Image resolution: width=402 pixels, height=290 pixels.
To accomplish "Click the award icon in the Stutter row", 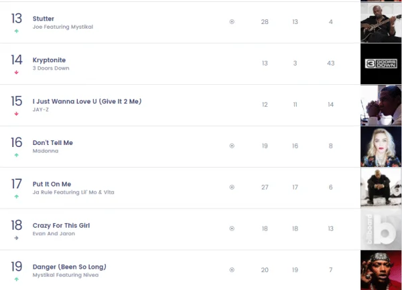I will (232, 22).
